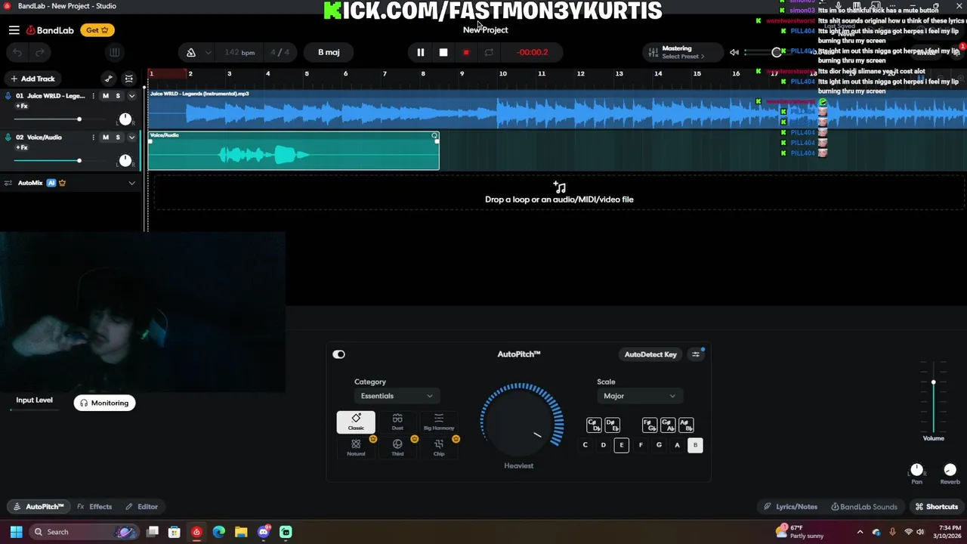Toggle the C#/Db note key

pos(594,425)
